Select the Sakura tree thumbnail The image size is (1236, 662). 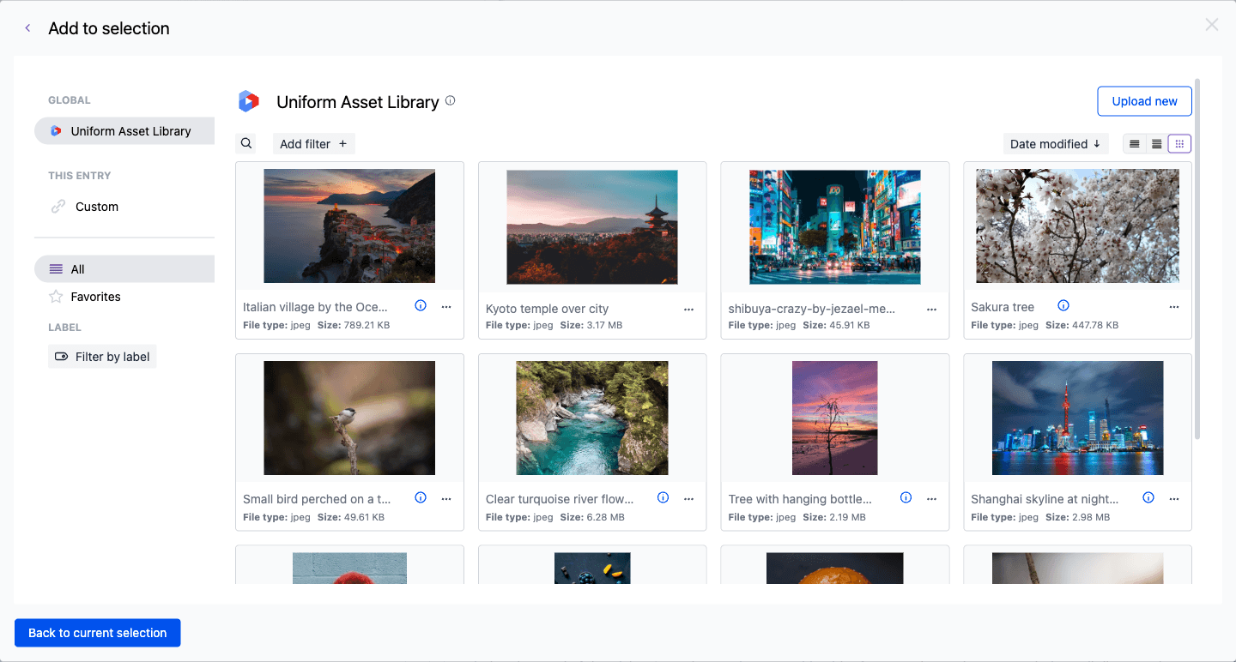tap(1078, 226)
